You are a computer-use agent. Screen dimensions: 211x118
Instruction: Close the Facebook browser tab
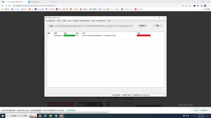(52, 2)
